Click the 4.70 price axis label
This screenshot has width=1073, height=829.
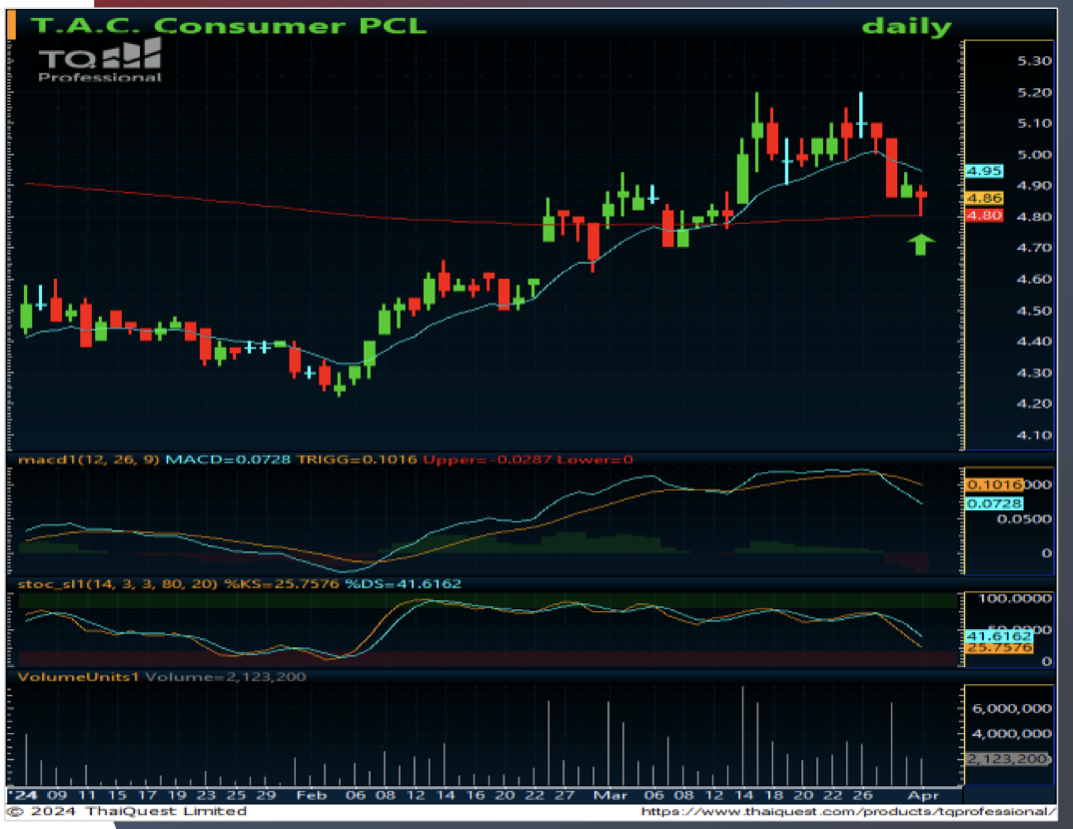click(x=1034, y=248)
